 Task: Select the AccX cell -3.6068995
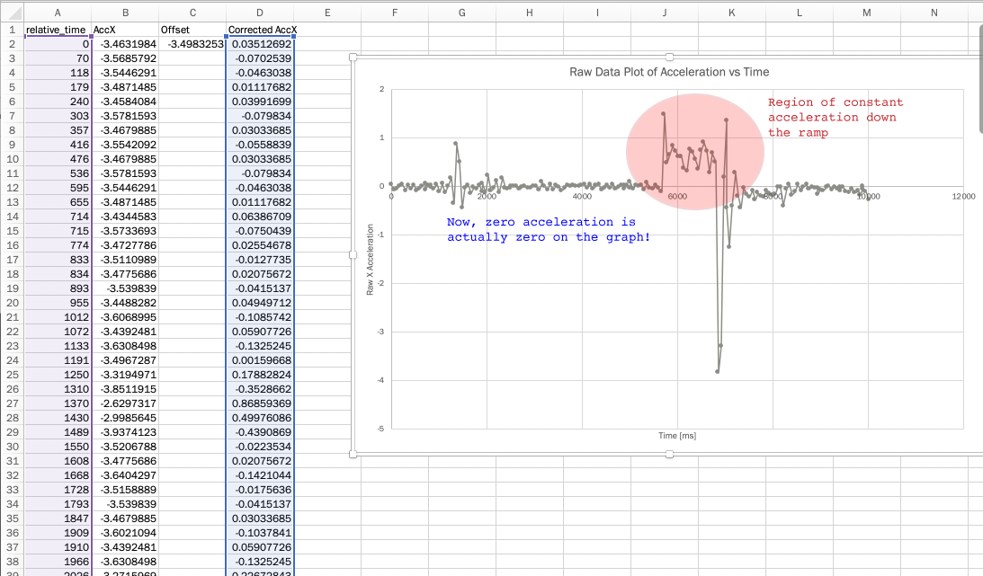click(125, 317)
